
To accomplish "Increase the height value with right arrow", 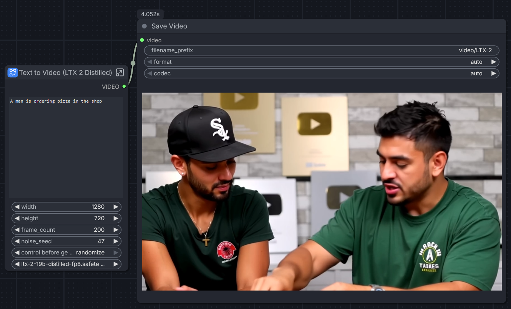I will pyautogui.click(x=116, y=218).
